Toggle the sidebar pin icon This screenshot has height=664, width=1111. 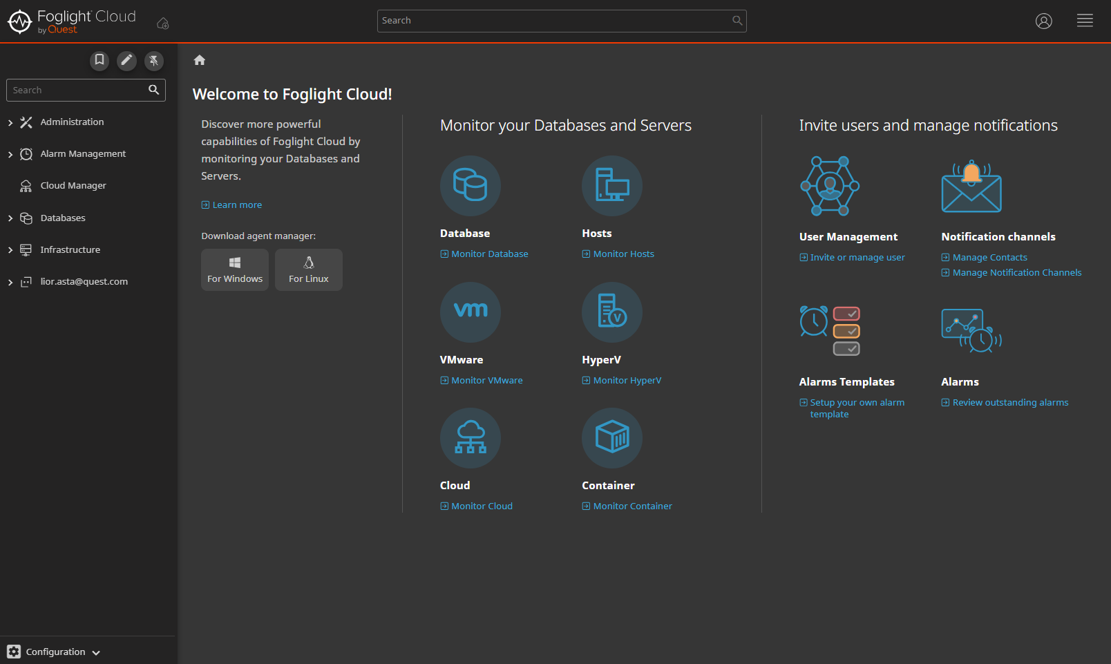coord(154,60)
